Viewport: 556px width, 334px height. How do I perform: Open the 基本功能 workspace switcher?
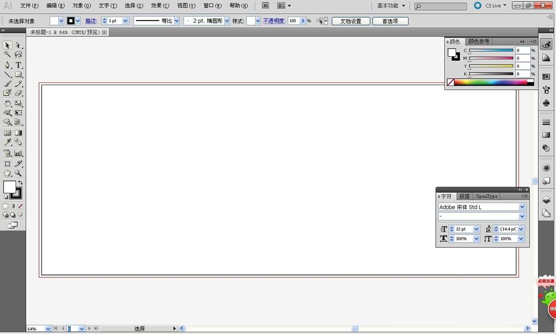tap(391, 6)
